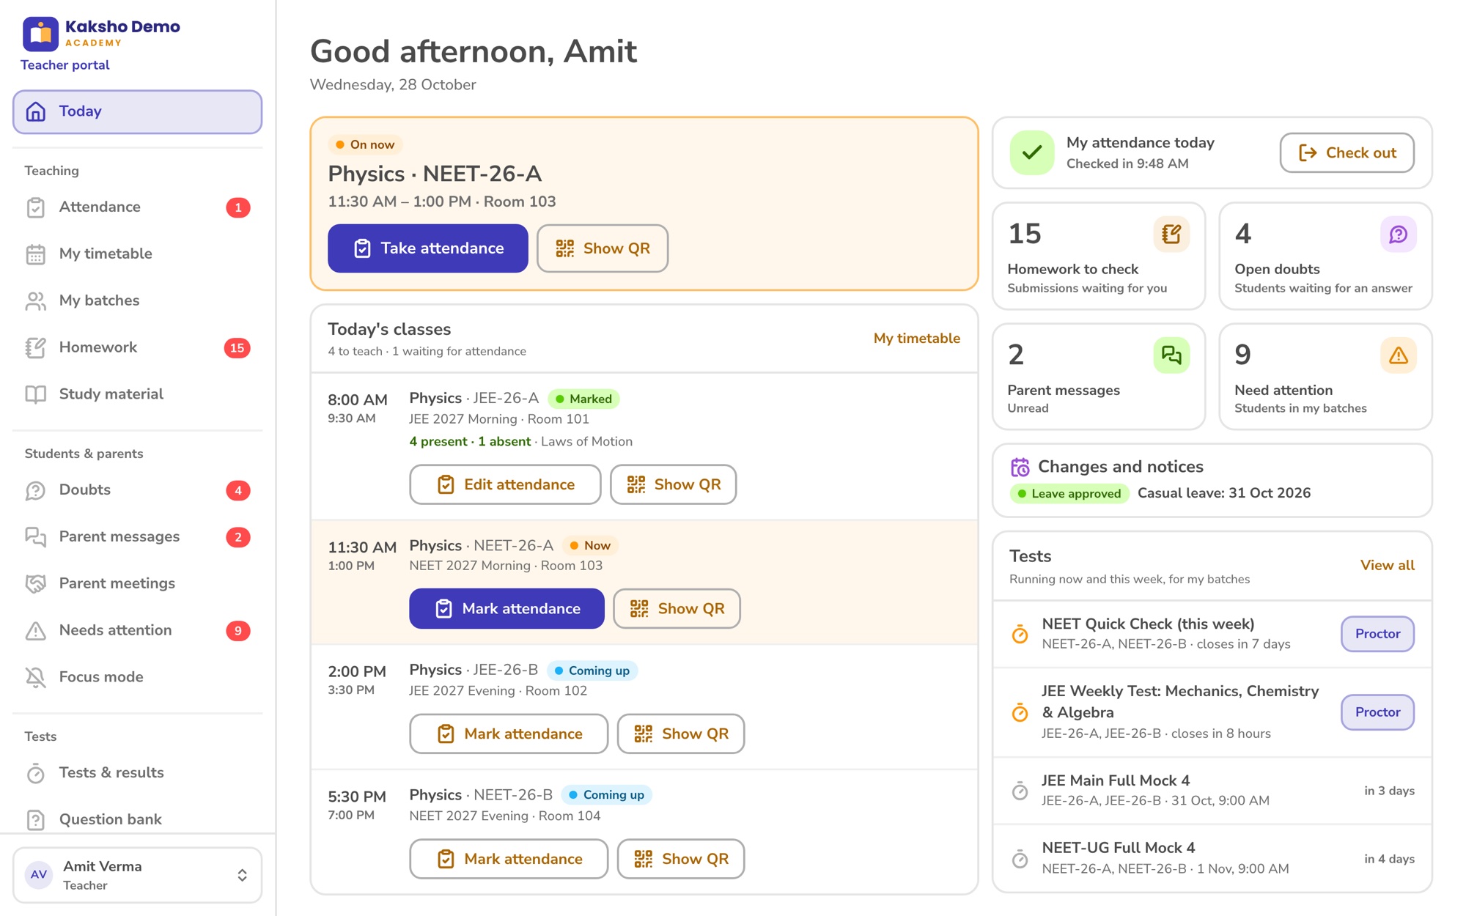
Task: Click the Take attendance button
Action: coord(428,248)
